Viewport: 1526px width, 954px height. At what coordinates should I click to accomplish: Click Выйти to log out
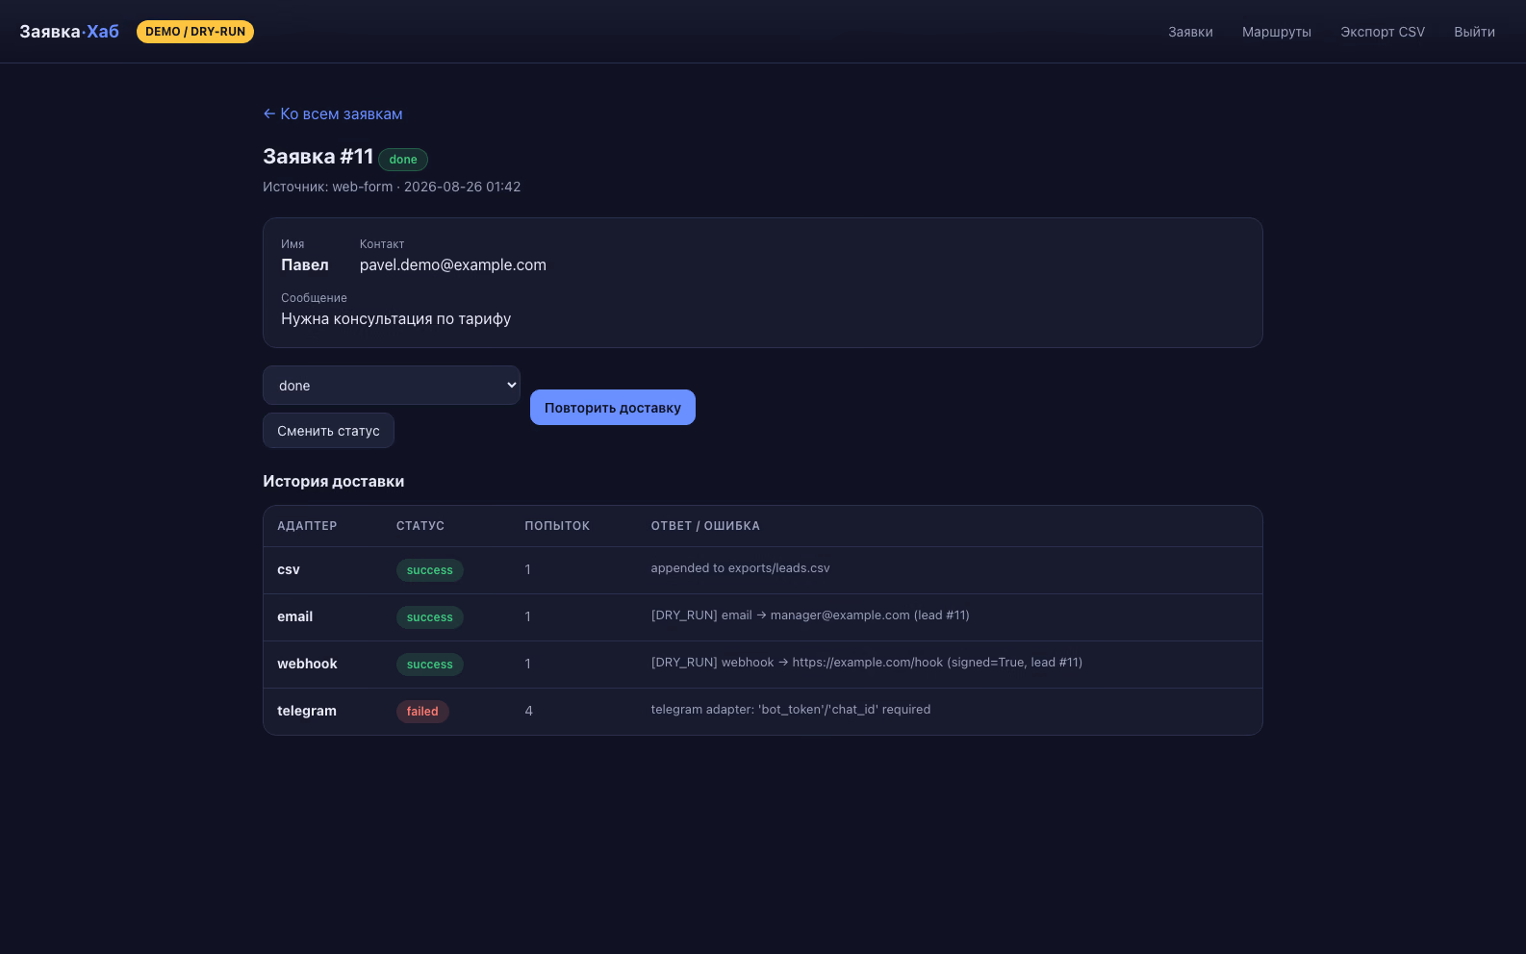pos(1474,32)
